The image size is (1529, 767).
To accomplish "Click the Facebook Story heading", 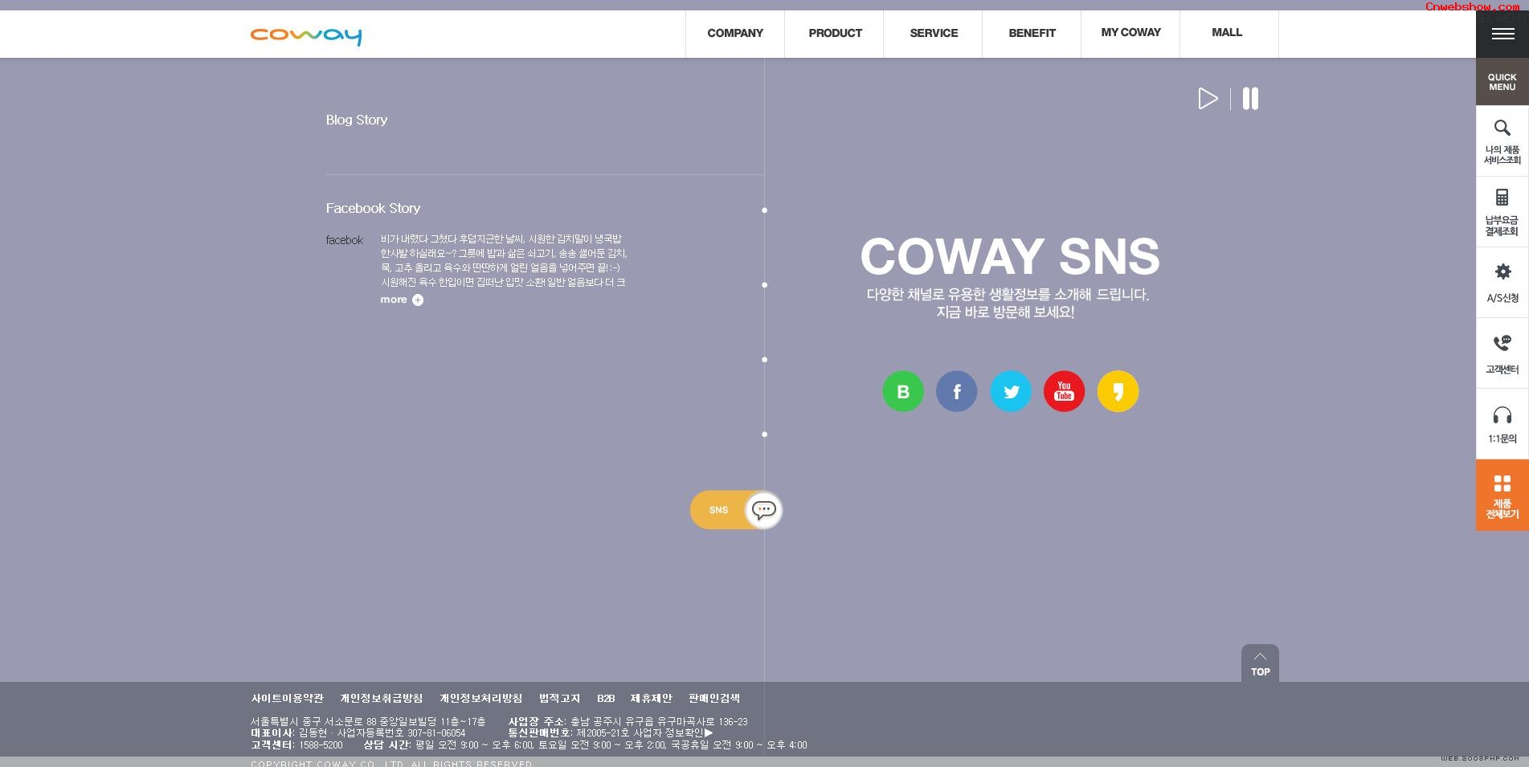I will (x=373, y=208).
